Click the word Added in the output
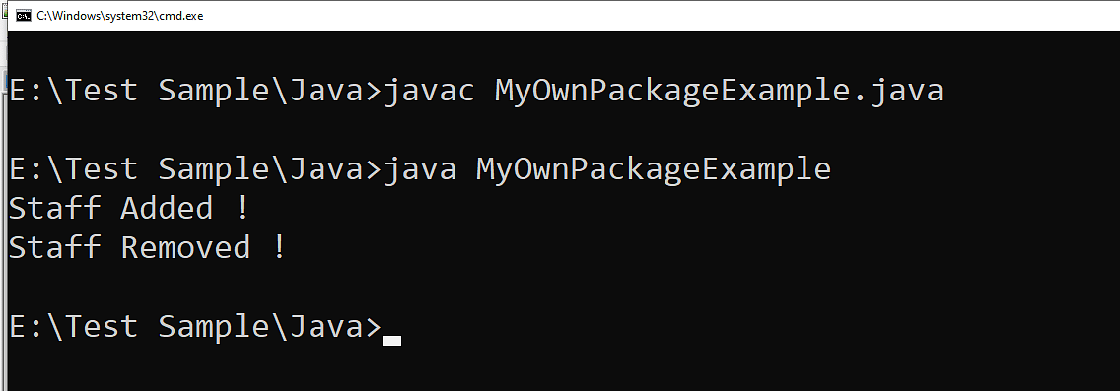Screen dimensions: 1120x391 click(x=167, y=209)
